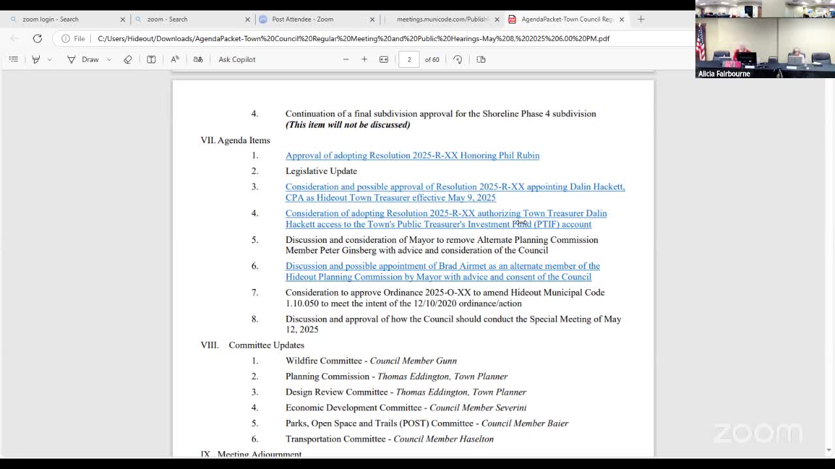This screenshot has height=469, width=835.
Task: Open PTIF account resolution link
Action: 446,219
